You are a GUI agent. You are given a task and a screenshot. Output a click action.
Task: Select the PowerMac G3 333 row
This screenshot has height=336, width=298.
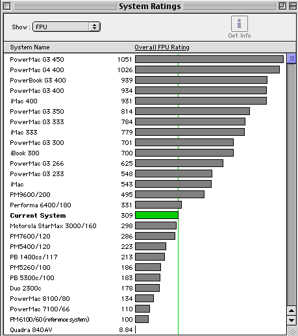[145, 122]
